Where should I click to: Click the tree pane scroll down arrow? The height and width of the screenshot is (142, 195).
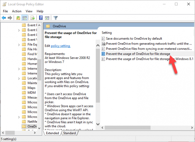(39, 128)
